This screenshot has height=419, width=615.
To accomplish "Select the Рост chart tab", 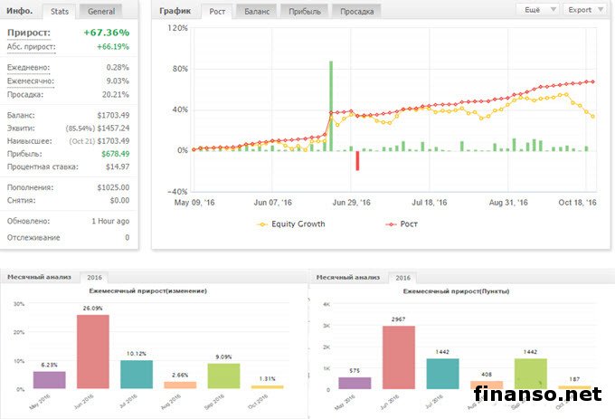I will tap(217, 11).
